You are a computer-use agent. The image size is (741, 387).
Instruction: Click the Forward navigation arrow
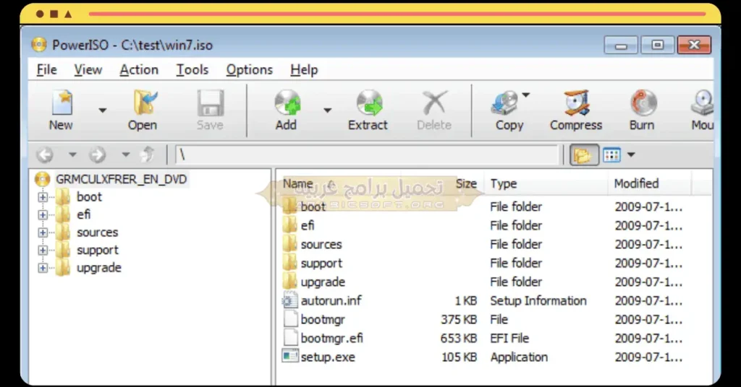coord(98,155)
